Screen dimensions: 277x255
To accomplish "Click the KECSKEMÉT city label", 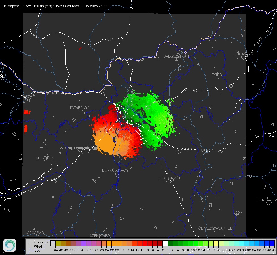I will 170,178.
